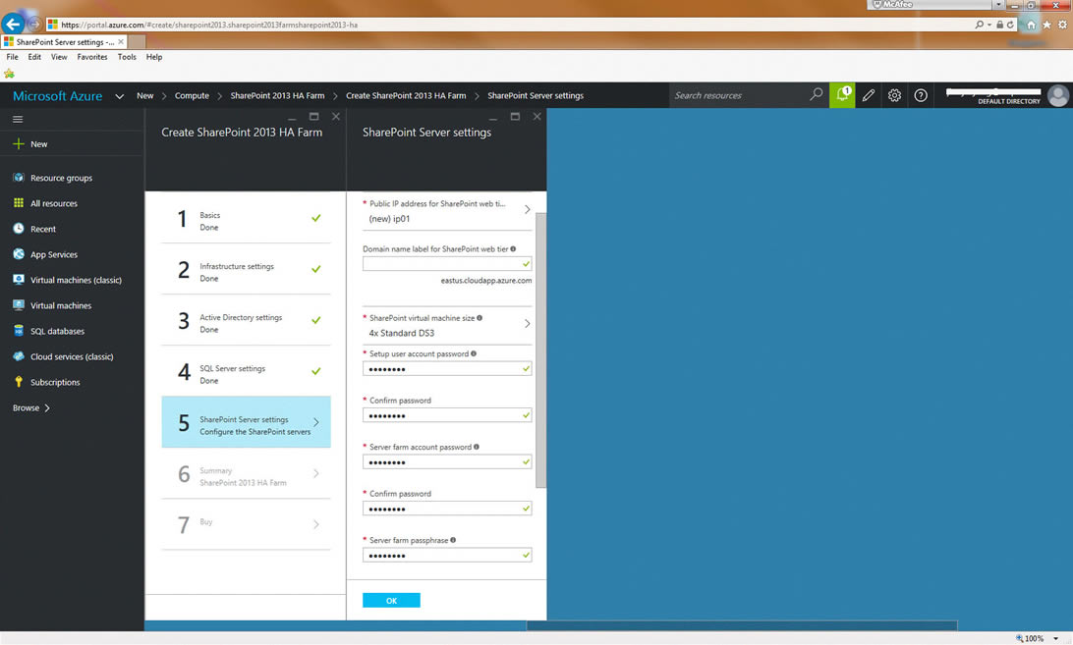The image size is (1073, 645).
Task: Open the Help menu
Action: click(x=154, y=57)
